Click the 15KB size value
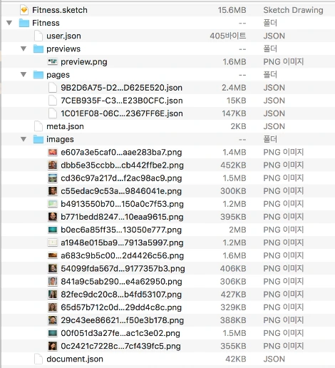335x368 pixels. [x=237, y=101]
